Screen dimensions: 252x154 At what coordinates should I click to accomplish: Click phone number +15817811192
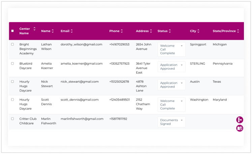pyautogui.click(x=118, y=119)
